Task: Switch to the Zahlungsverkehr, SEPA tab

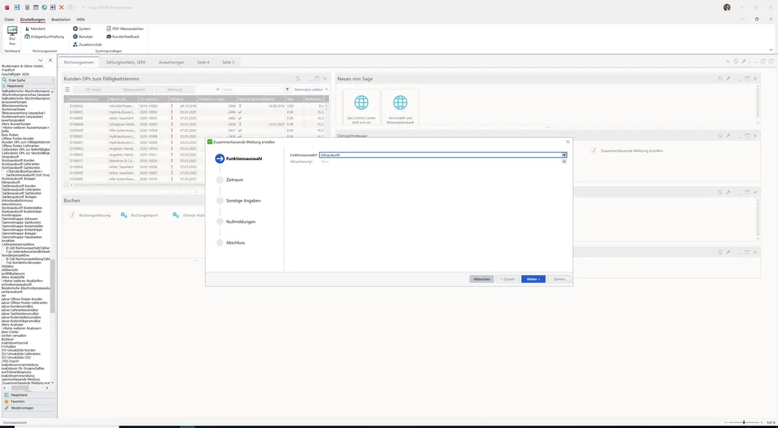Action: pyautogui.click(x=125, y=62)
